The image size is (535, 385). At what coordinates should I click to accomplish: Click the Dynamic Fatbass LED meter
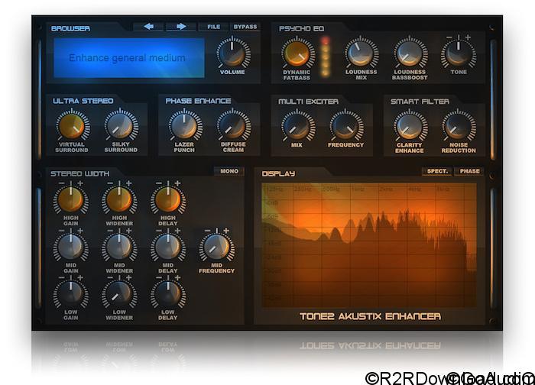pos(325,57)
